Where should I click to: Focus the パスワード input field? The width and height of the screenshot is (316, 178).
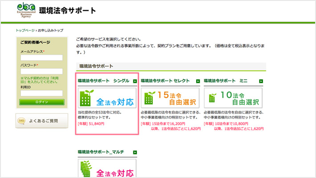[41, 71]
